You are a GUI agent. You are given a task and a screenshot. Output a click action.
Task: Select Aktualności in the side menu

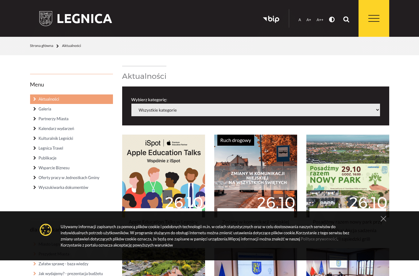(72, 99)
